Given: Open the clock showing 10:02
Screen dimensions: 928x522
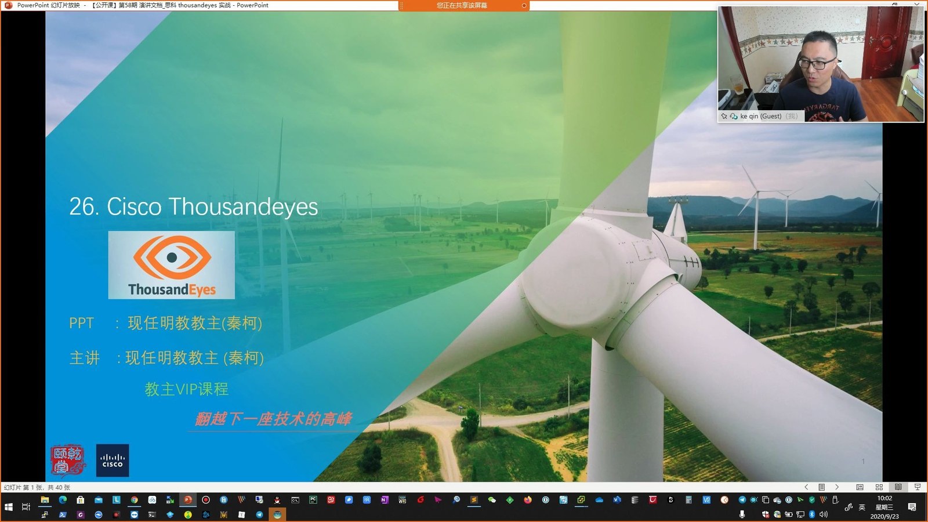Looking at the screenshot, I should click(x=884, y=507).
